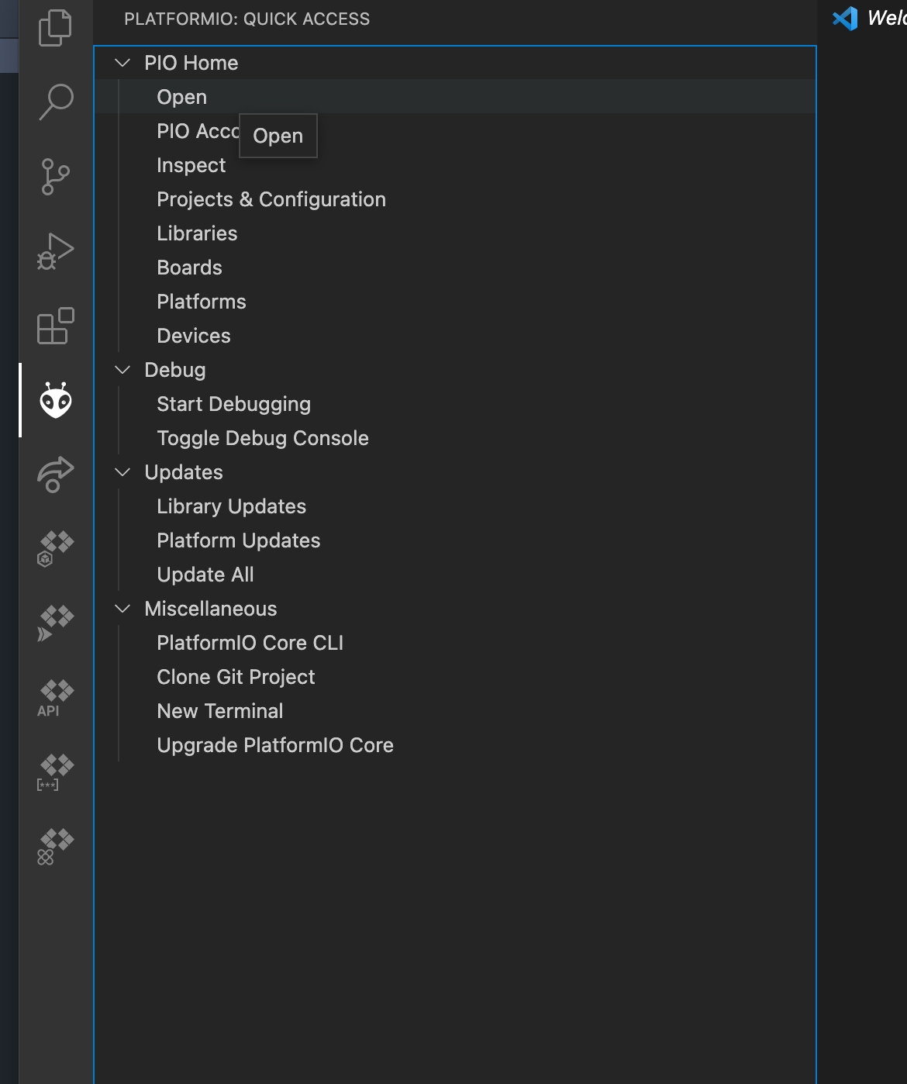Viewport: 907px width, 1084px height.
Task: Open Run and Debug view icon
Action: coord(55,251)
